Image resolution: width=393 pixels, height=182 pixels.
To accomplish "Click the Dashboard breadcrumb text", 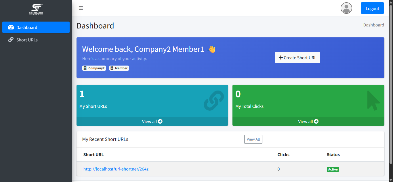I will pos(373,25).
